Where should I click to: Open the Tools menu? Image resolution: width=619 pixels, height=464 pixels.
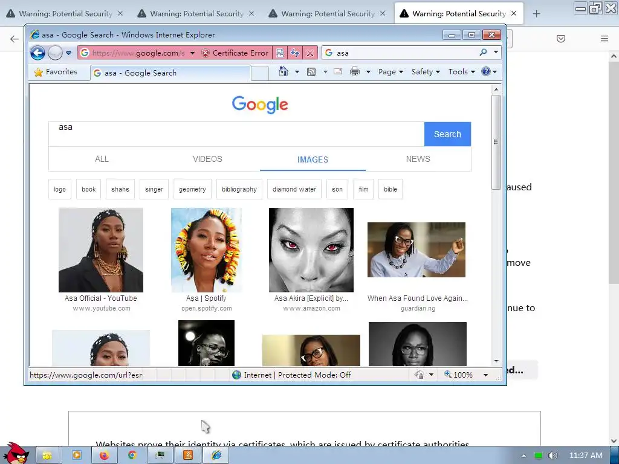(x=461, y=72)
